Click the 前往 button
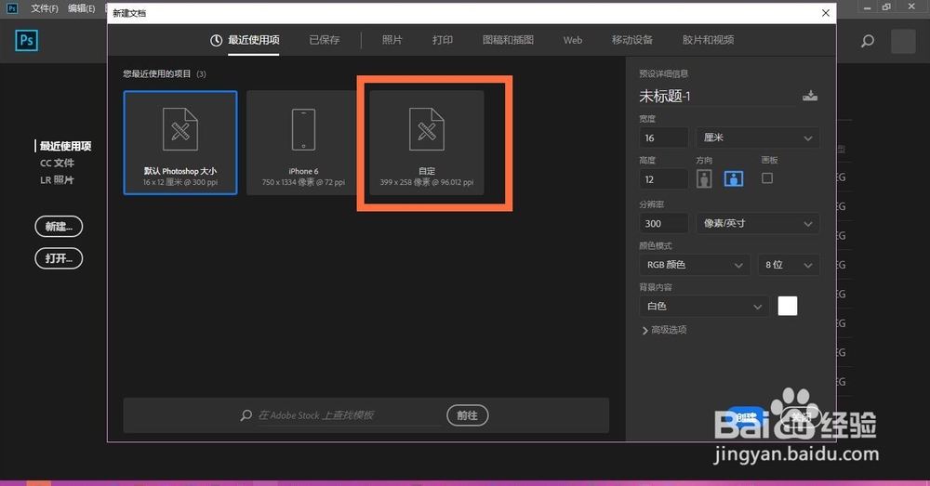930x486 pixels. [x=468, y=415]
